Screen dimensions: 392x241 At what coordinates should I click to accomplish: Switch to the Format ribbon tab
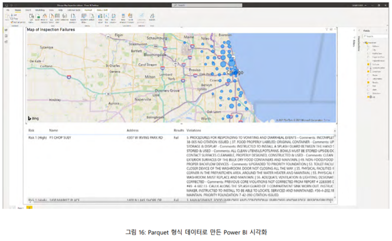pos(88,10)
